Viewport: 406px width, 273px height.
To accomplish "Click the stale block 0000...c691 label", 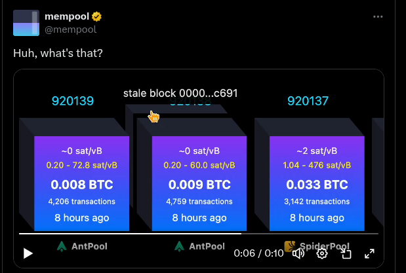I will pos(180,94).
